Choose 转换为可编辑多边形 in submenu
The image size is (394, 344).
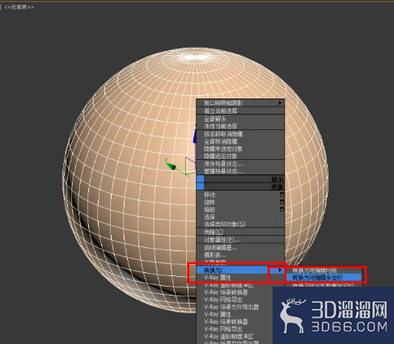click(324, 277)
